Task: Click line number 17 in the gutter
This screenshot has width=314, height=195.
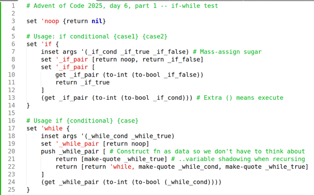Action: tap(11, 128)
